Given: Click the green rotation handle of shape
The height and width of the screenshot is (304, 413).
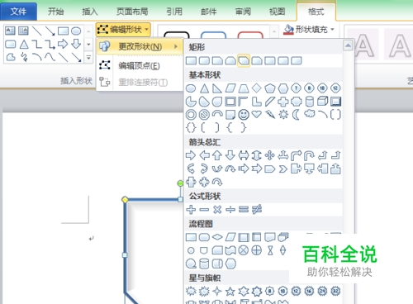Looking at the screenshot, I should [180, 183].
